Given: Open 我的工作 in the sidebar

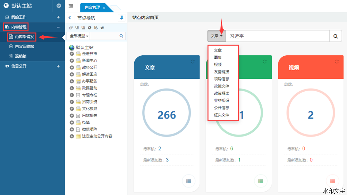Looking at the screenshot, I should 19,17.
